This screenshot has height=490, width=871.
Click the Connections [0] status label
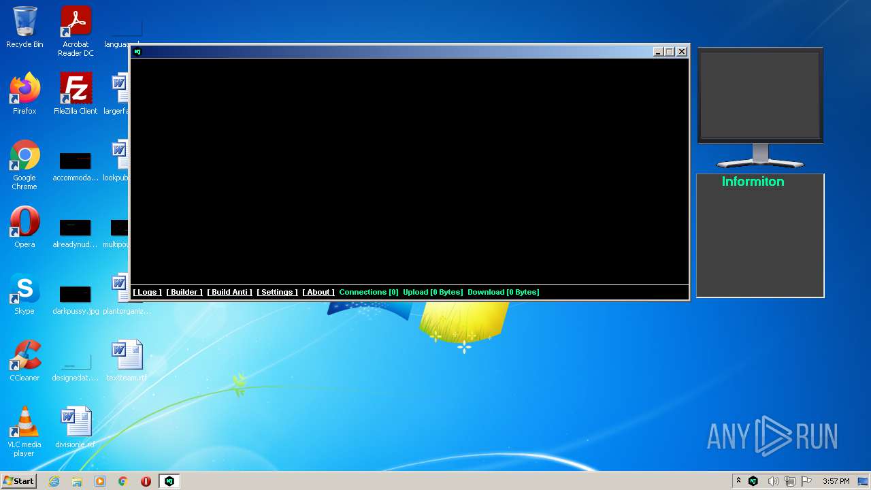tap(369, 292)
